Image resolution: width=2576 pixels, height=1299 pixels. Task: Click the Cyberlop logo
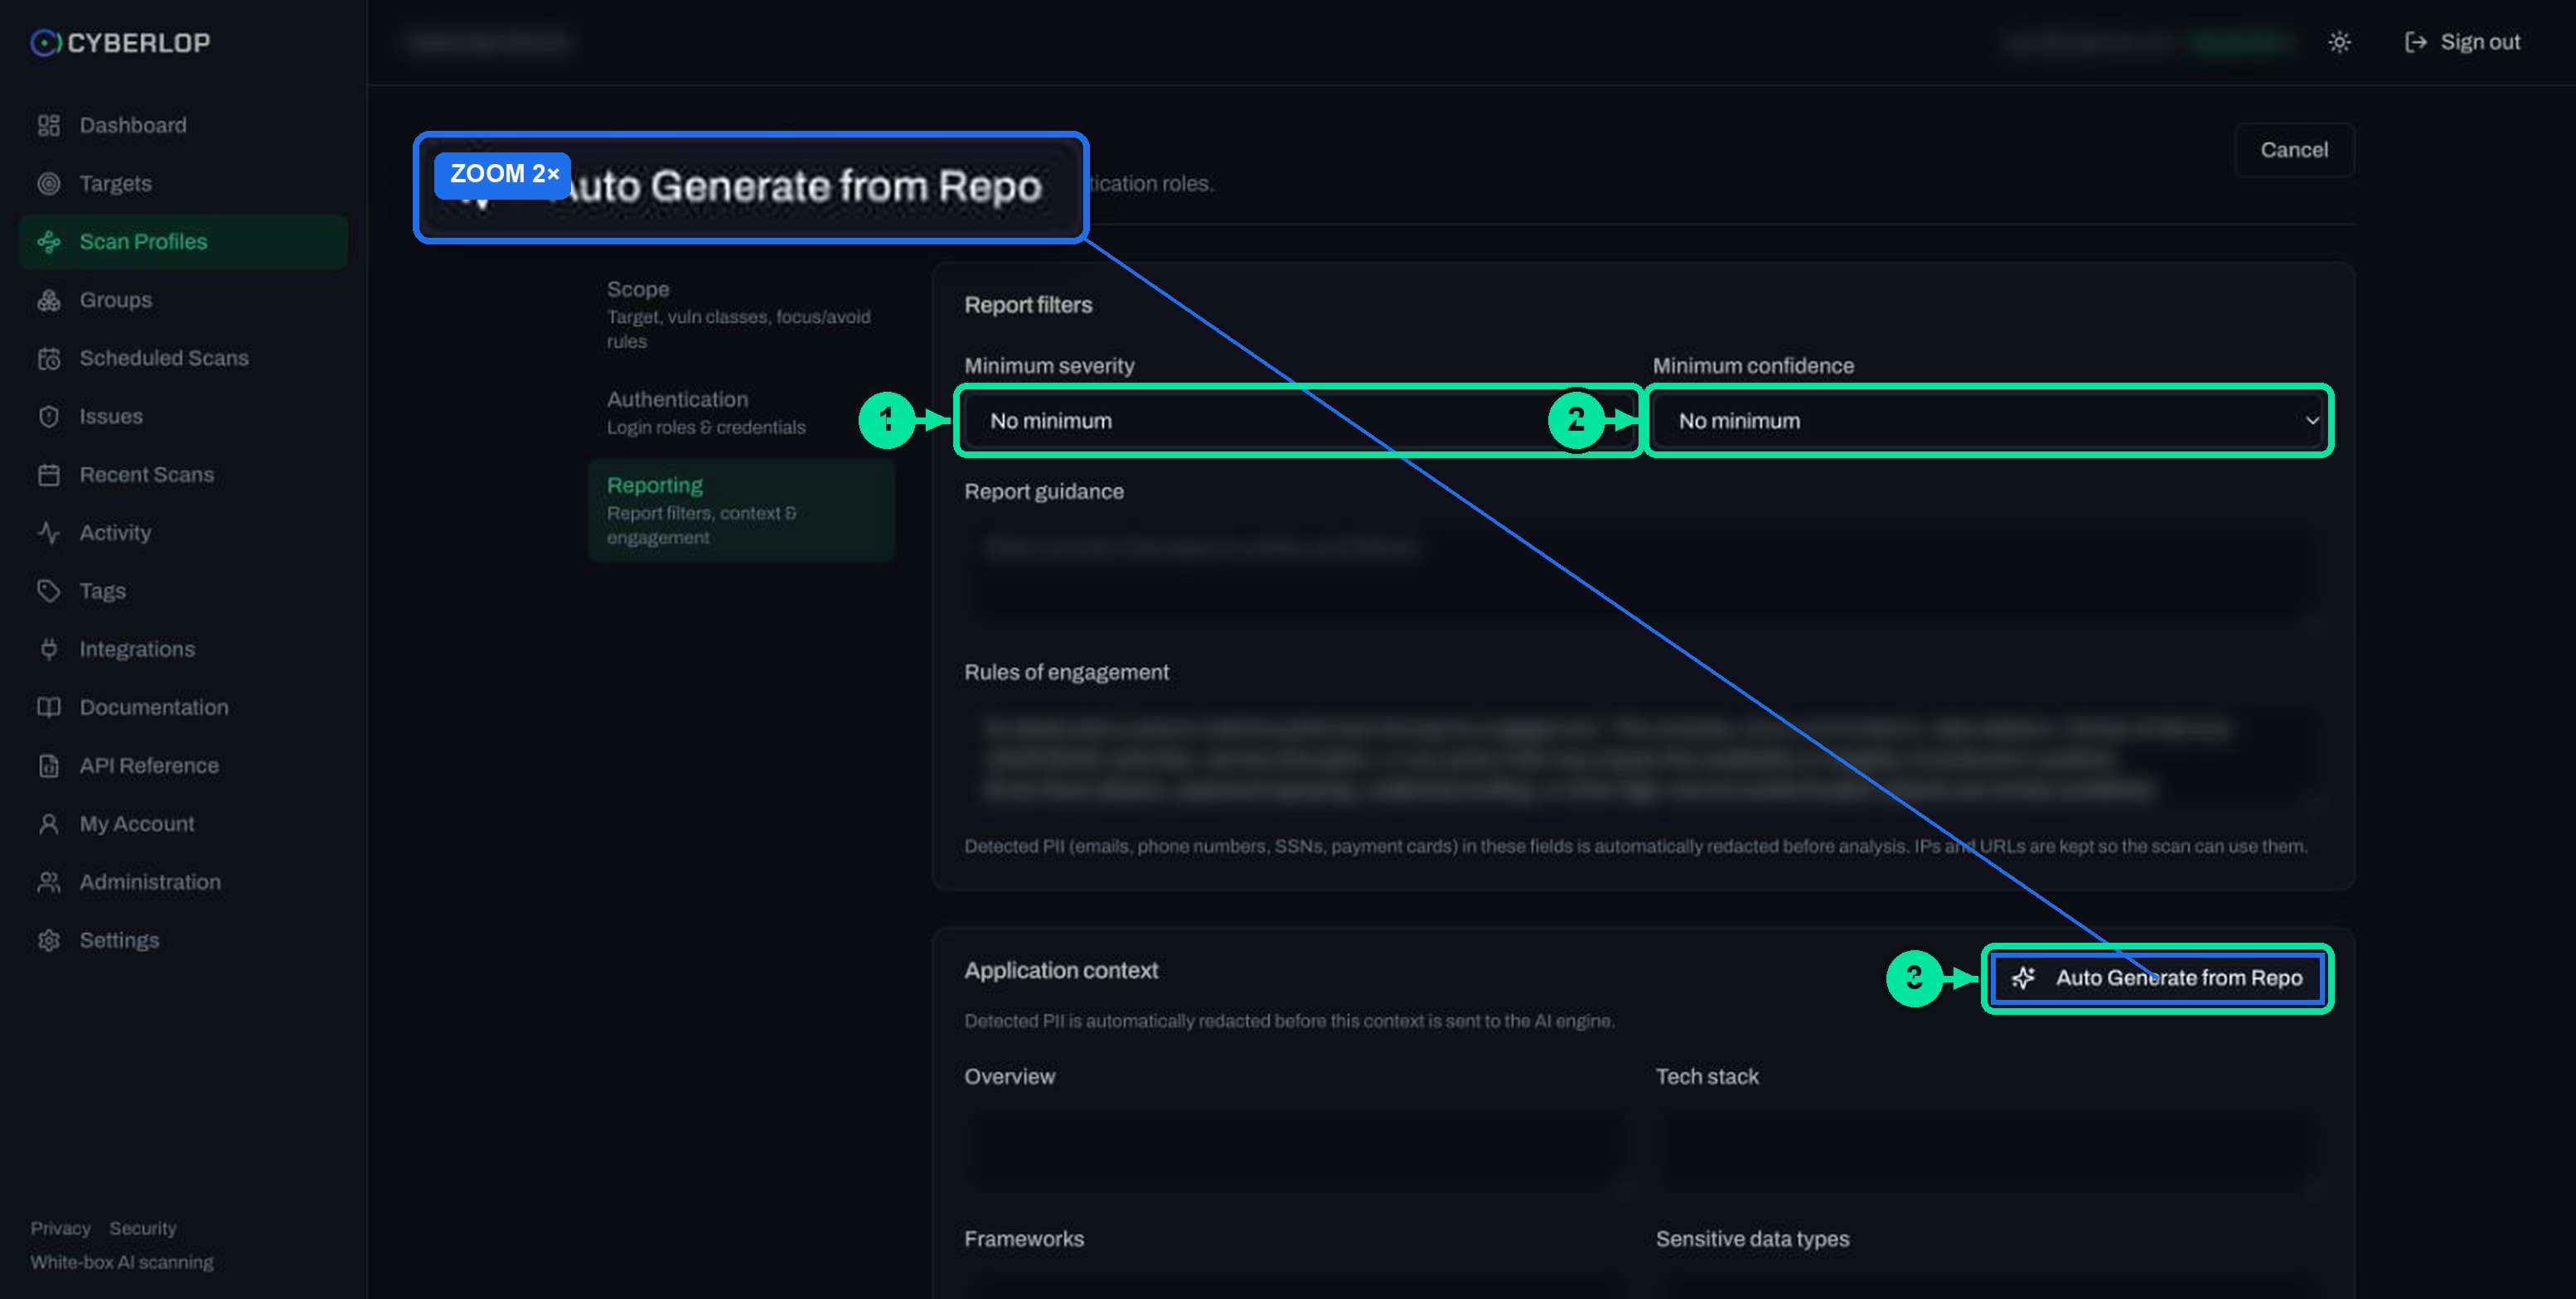(120, 42)
